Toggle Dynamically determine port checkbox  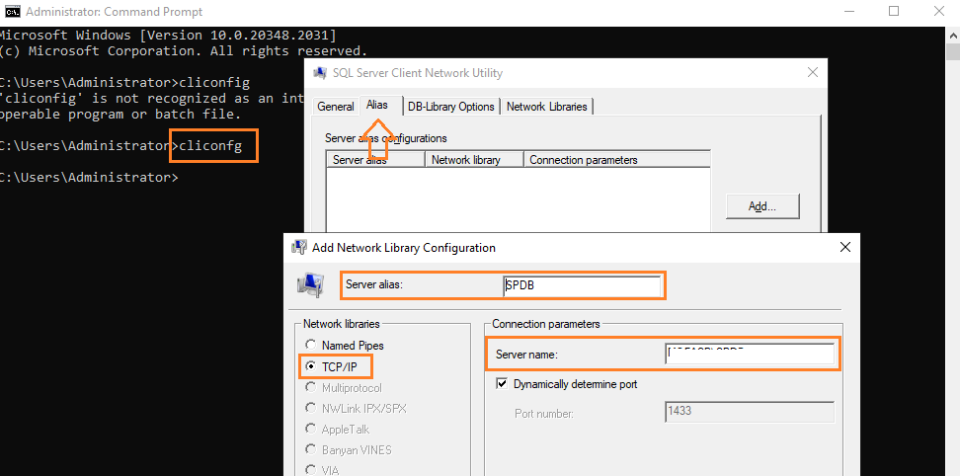point(502,384)
